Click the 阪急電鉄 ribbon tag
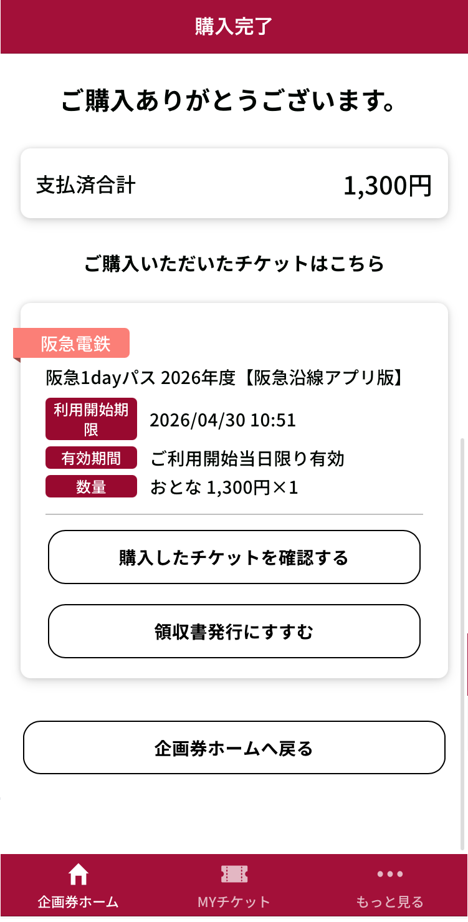468x922 pixels. point(75,343)
